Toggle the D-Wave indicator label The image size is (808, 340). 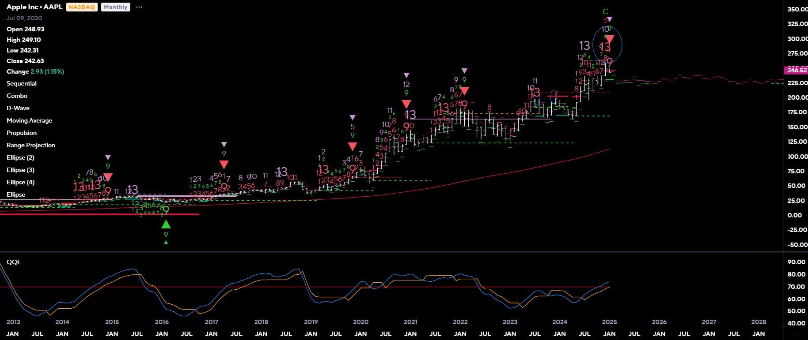18,108
